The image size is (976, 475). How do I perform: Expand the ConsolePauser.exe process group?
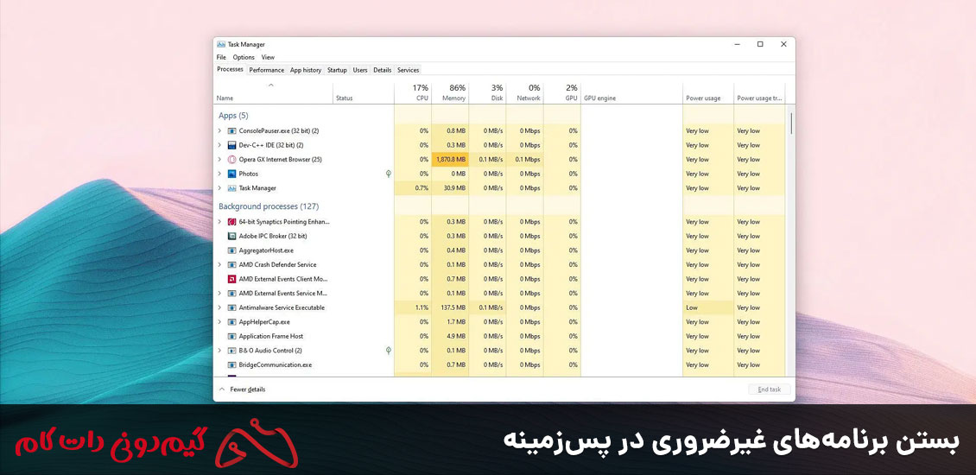point(219,130)
